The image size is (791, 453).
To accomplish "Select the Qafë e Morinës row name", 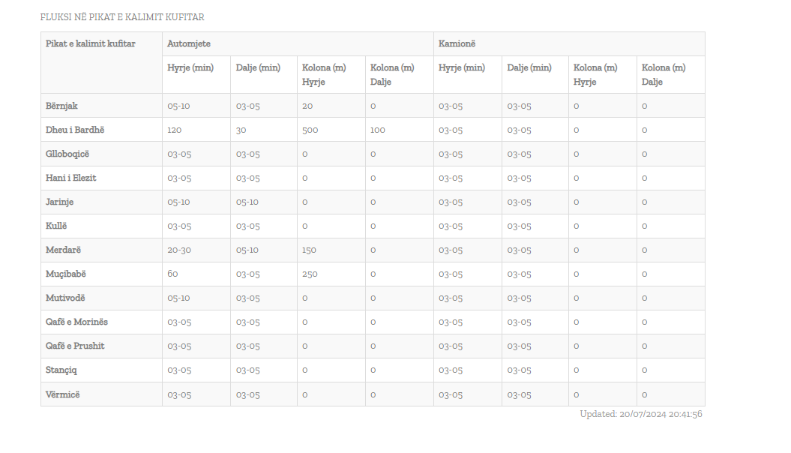I will pos(76,322).
